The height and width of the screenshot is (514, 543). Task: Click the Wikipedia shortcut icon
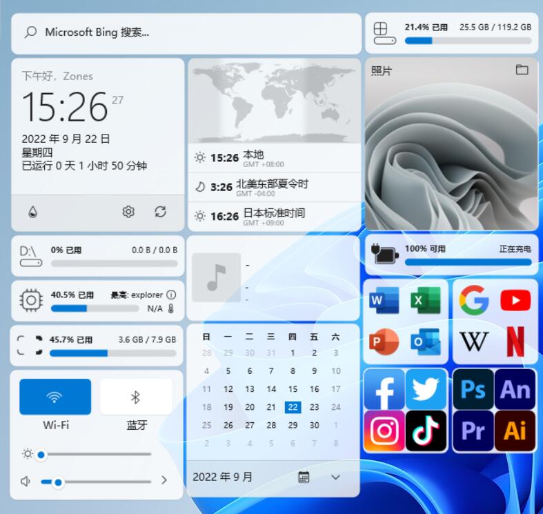(474, 341)
